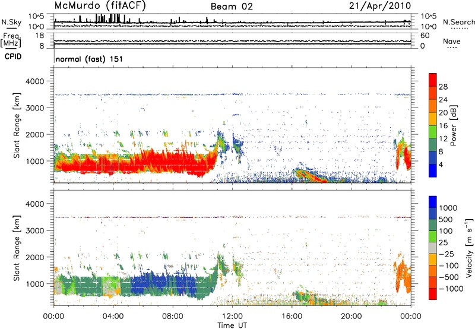Click the '60' Nave axis tick
Image resolution: width=475 pixels, height=329 pixels.
[x=425, y=36]
